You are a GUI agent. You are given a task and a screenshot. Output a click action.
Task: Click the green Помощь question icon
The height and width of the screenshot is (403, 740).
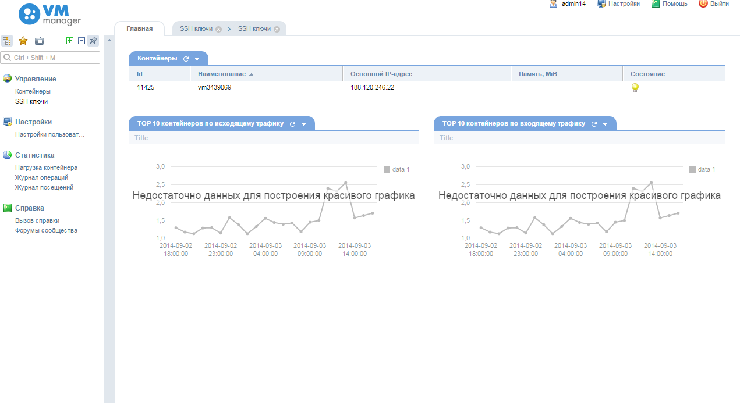coord(656,3)
